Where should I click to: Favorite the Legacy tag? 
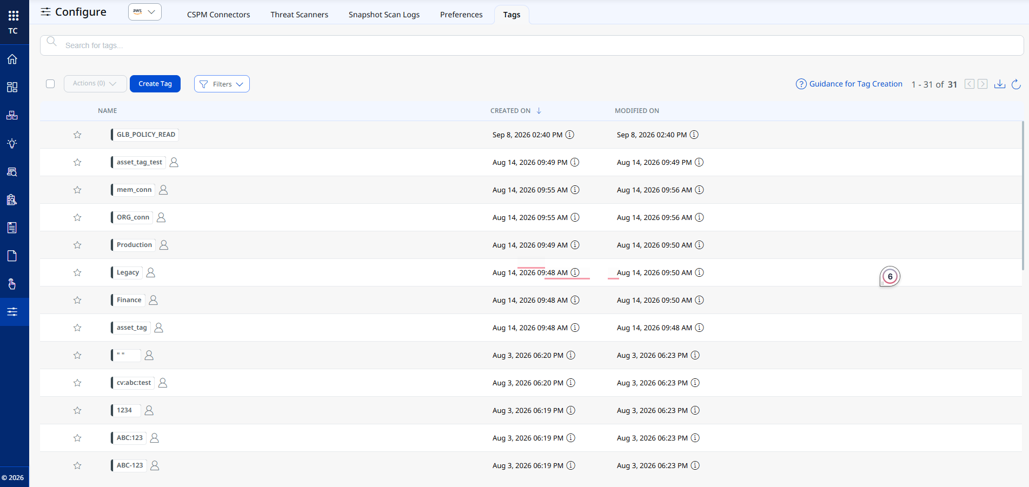click(x=77, y=272)
